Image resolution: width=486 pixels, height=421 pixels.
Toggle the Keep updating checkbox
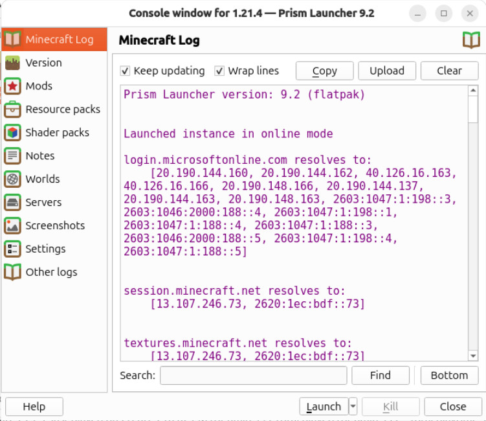point(125,71)
